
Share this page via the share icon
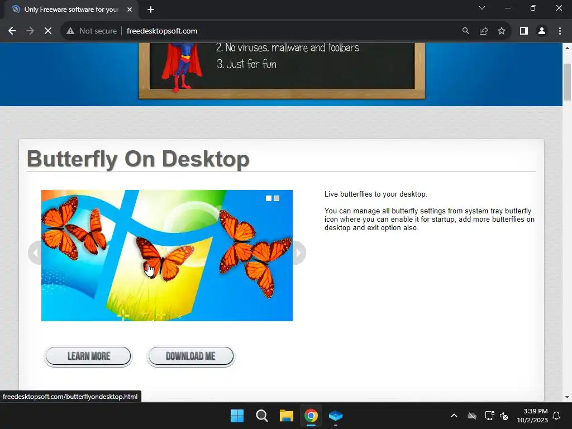(484, 31)
